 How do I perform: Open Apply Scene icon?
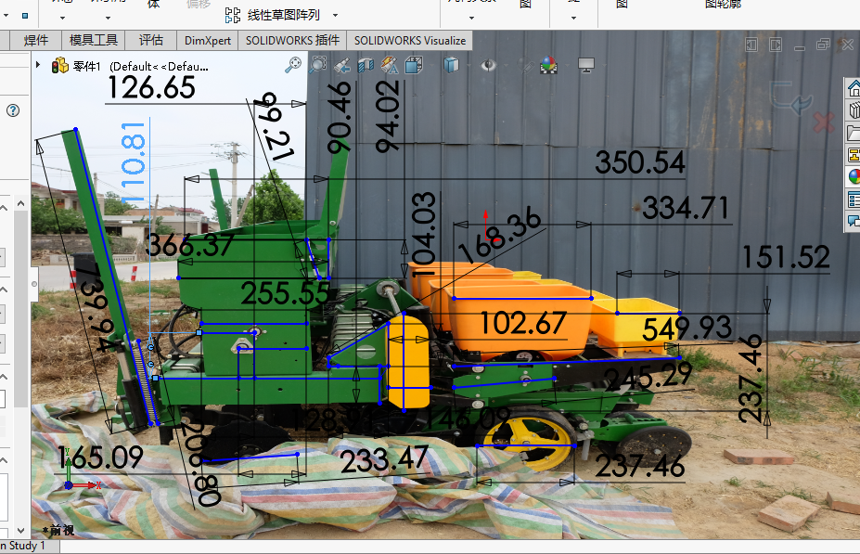pos(548,65)
